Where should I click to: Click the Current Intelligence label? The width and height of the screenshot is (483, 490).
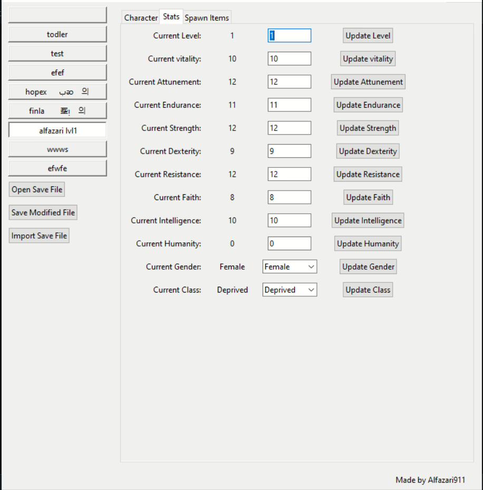click(x=166, y=221)
